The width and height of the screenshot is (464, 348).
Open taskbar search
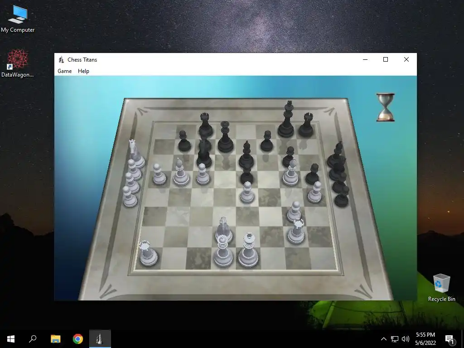click(33, 339)
